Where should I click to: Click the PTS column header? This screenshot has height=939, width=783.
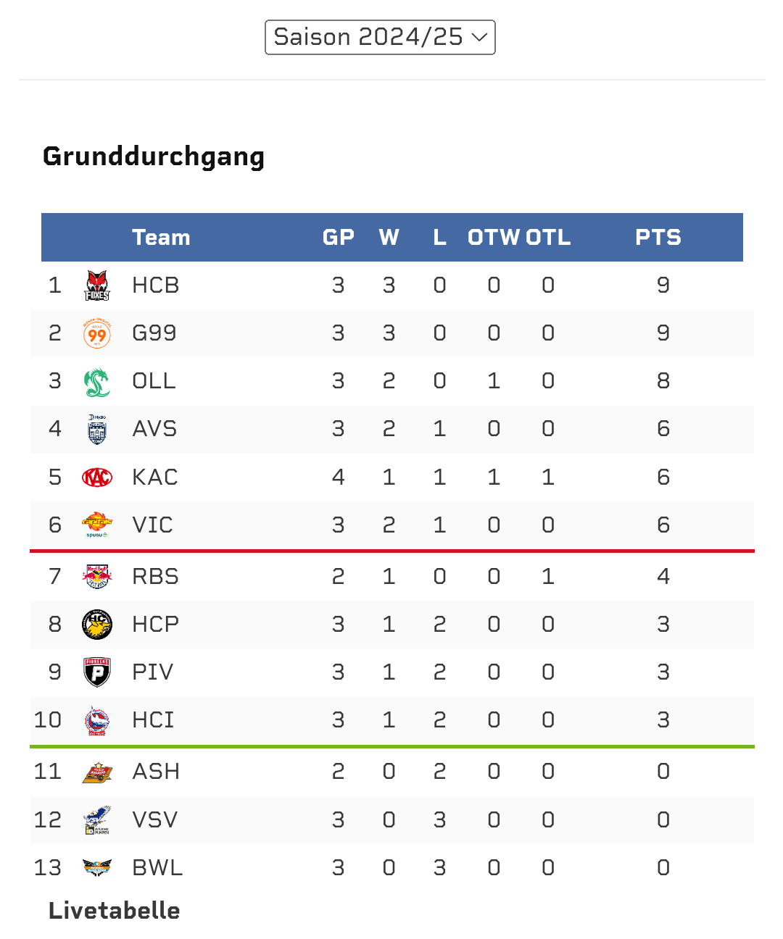pyautogui.click(x=658, y=238)
